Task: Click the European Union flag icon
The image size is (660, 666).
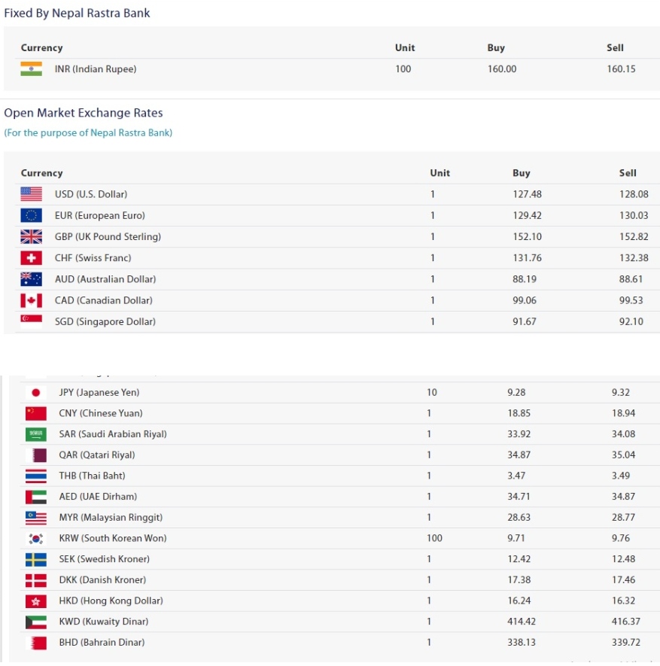Action: [31, 215]
